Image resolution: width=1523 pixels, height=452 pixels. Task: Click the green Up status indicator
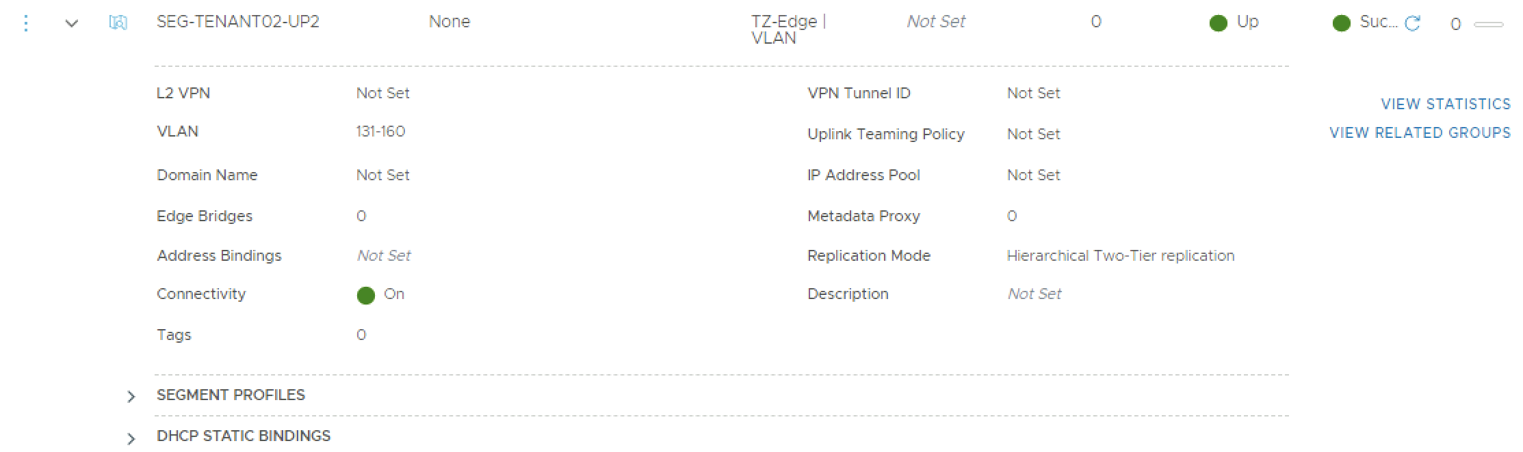(x=1218, y=23)
